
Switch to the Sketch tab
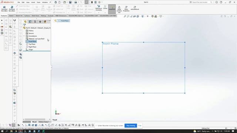11,16
